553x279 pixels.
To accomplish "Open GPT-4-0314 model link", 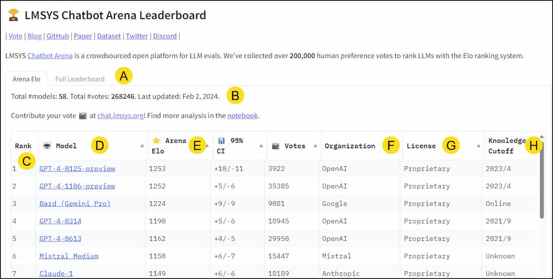I will [60, 221].
